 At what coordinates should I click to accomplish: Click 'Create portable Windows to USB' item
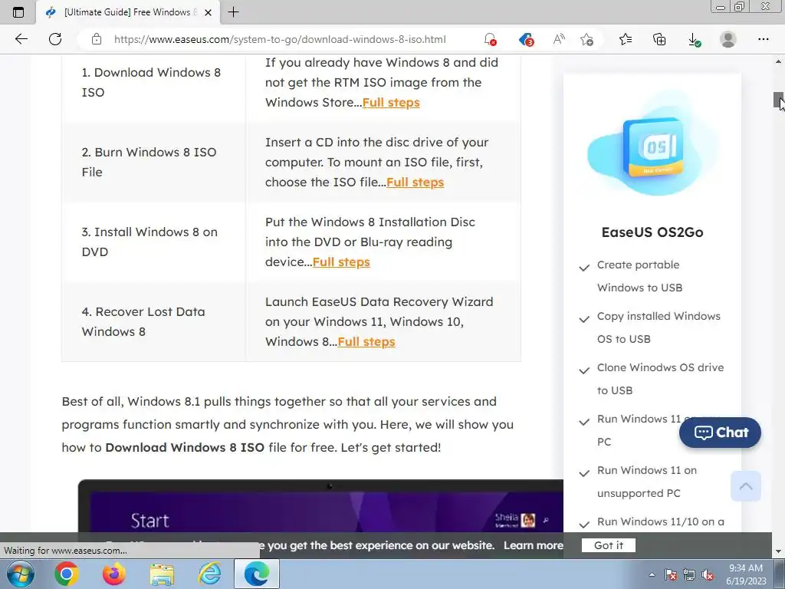pyautogui.click(x=639, y=276)
